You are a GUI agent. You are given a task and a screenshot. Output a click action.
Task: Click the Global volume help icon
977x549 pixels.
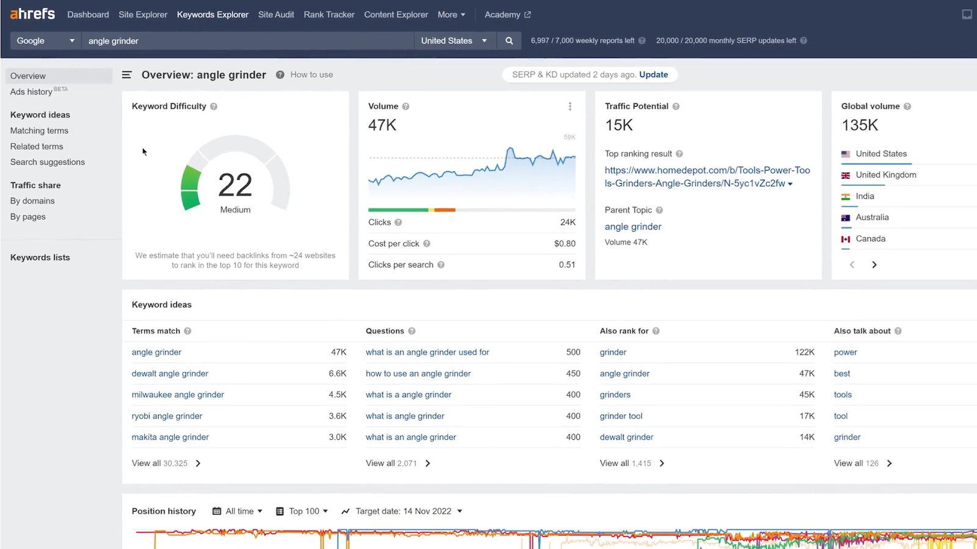(x=907, y=106)
